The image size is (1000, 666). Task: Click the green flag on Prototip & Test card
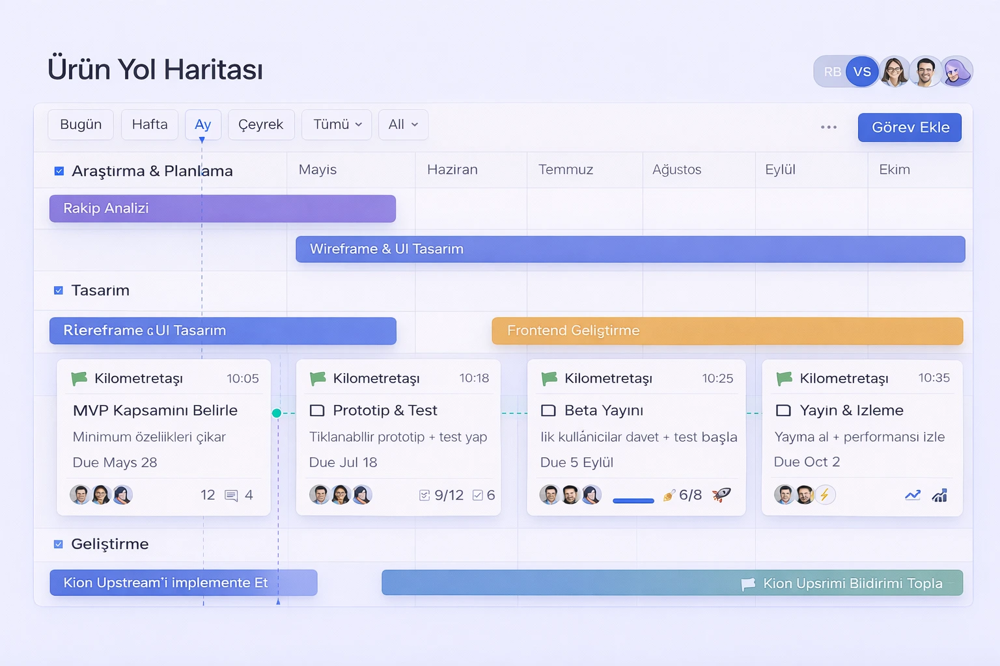(318, 379)
